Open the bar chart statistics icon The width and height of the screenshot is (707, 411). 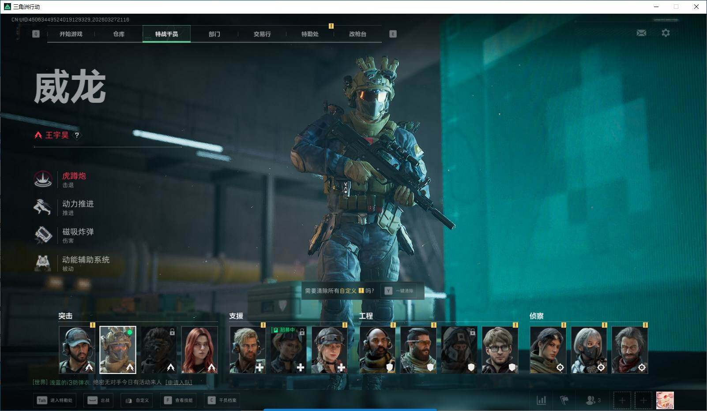point(541,400)
